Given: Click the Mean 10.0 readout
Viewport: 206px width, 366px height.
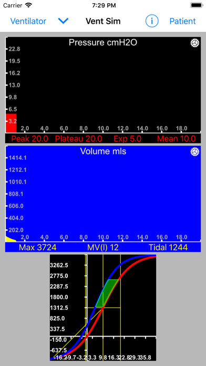Looking at the screenshot, I should pos(177,139).
